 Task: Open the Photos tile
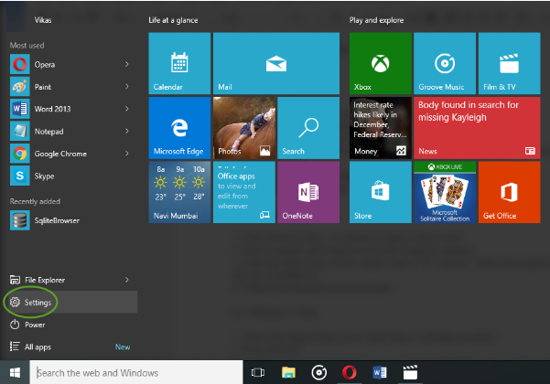(x=244, y=128)
